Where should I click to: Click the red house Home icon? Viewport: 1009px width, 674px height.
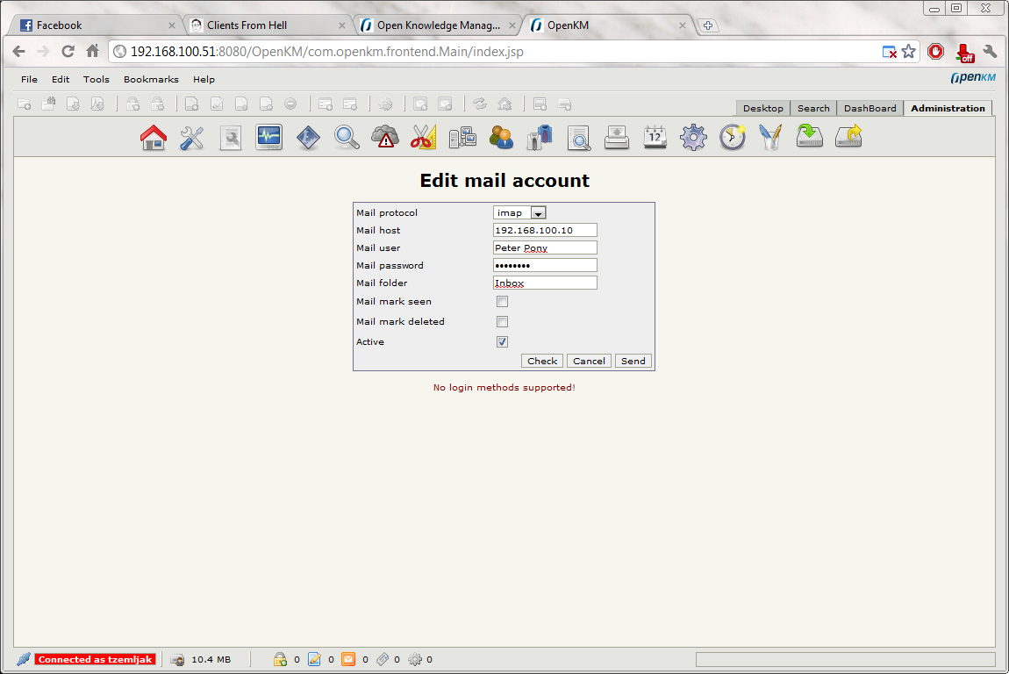click(x=154, y=137)
